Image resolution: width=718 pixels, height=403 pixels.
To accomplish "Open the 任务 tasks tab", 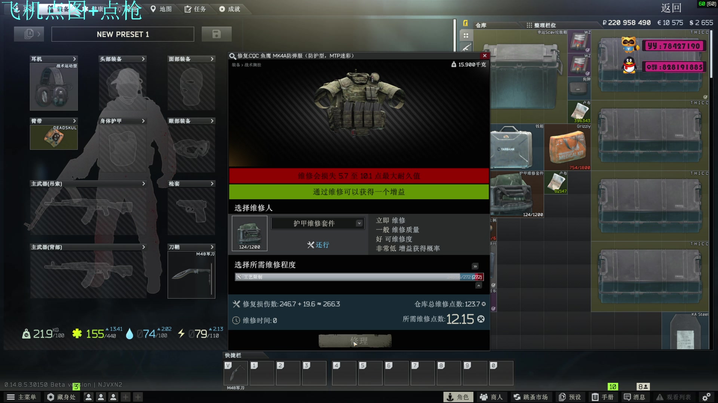I will pyautogui.click(x=195, y=9).
